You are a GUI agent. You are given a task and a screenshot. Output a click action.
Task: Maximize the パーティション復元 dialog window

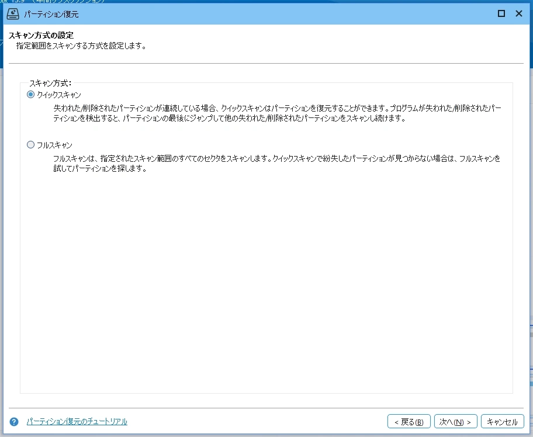501,13
